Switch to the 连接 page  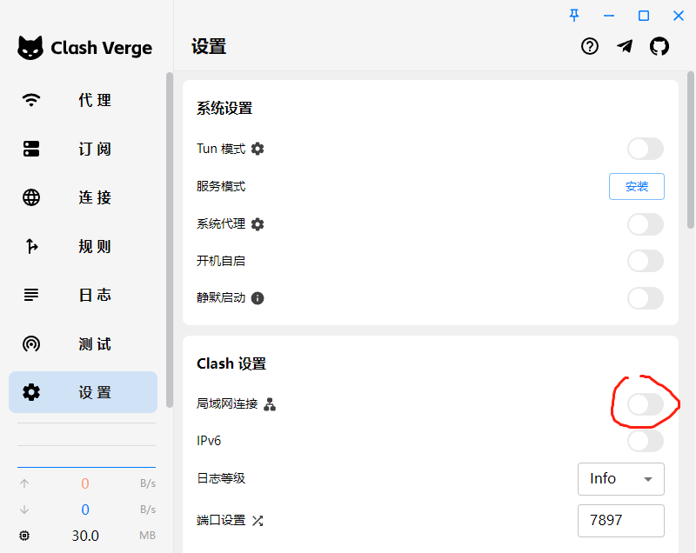83,197
